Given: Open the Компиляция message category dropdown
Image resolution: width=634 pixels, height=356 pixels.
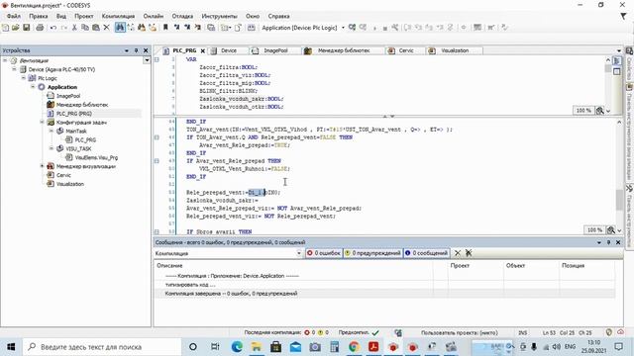Looking at the screenshot, I should (x=299, y=253).
